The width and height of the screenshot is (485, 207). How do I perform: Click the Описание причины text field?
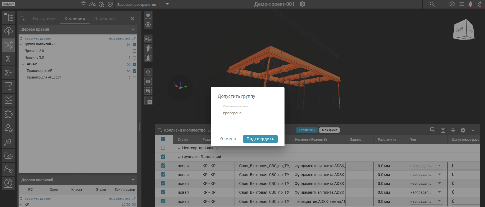[247, 113]
